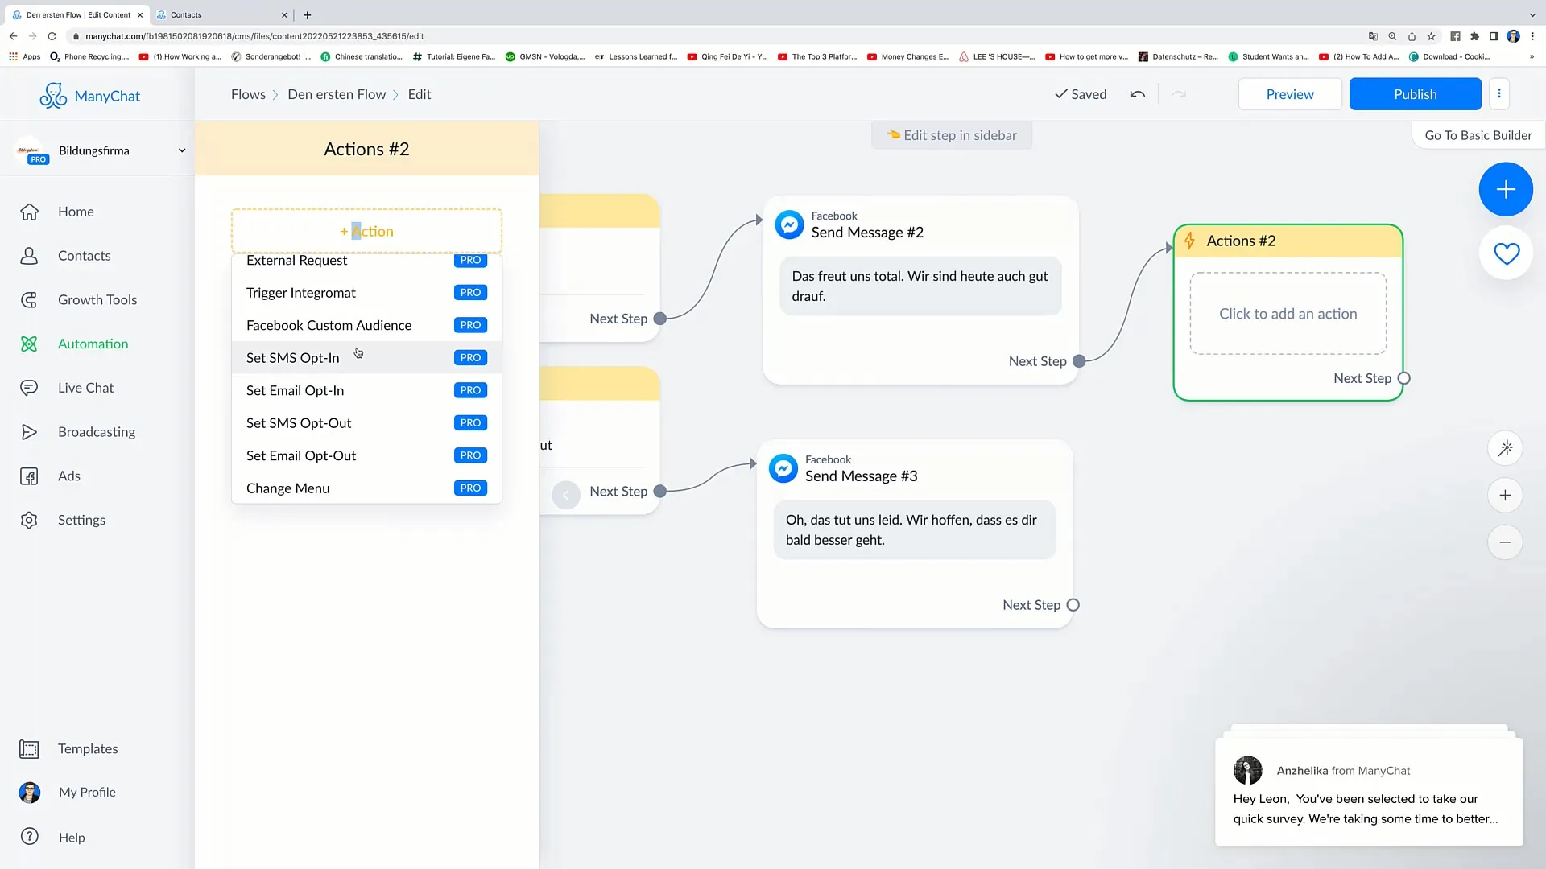Choose Set SMS Opt-In action
1546x869 pixels.
point(366,358)
